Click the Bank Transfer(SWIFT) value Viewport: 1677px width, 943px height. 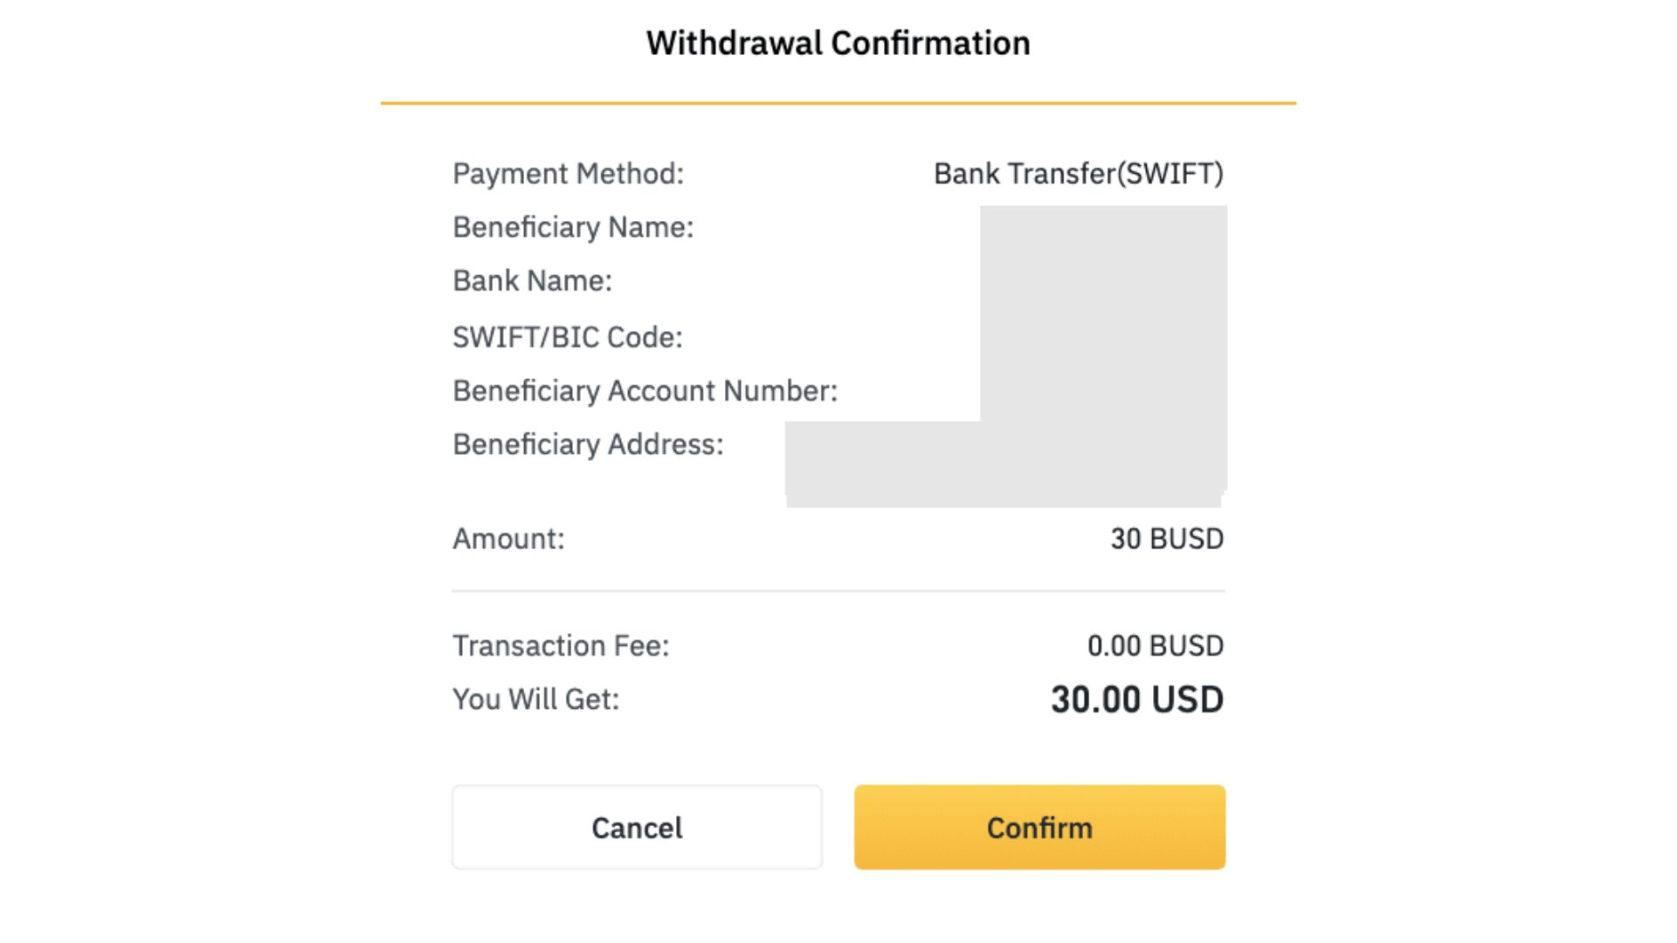coord(1079,174)
